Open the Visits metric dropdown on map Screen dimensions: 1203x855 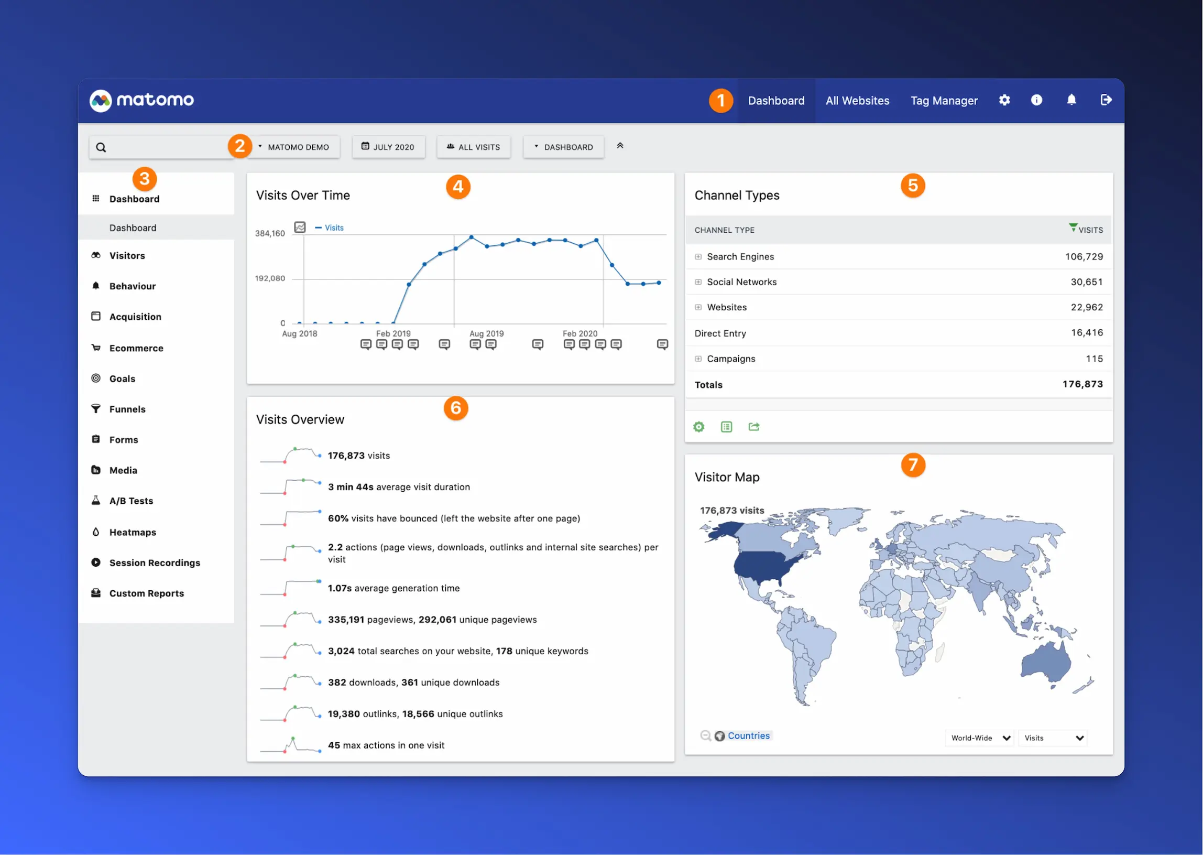[1053, 738]
